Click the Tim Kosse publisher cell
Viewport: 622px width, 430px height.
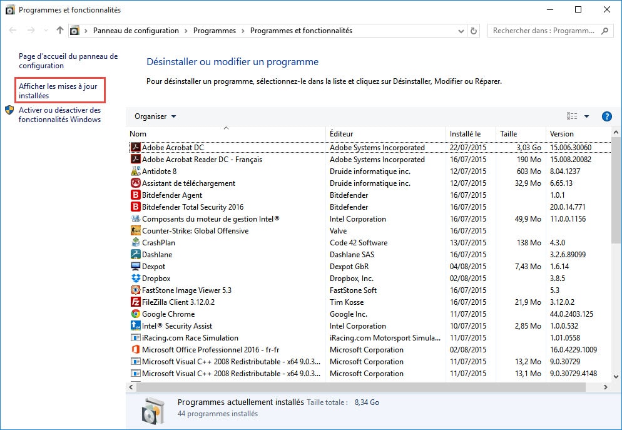click(346, 302)
